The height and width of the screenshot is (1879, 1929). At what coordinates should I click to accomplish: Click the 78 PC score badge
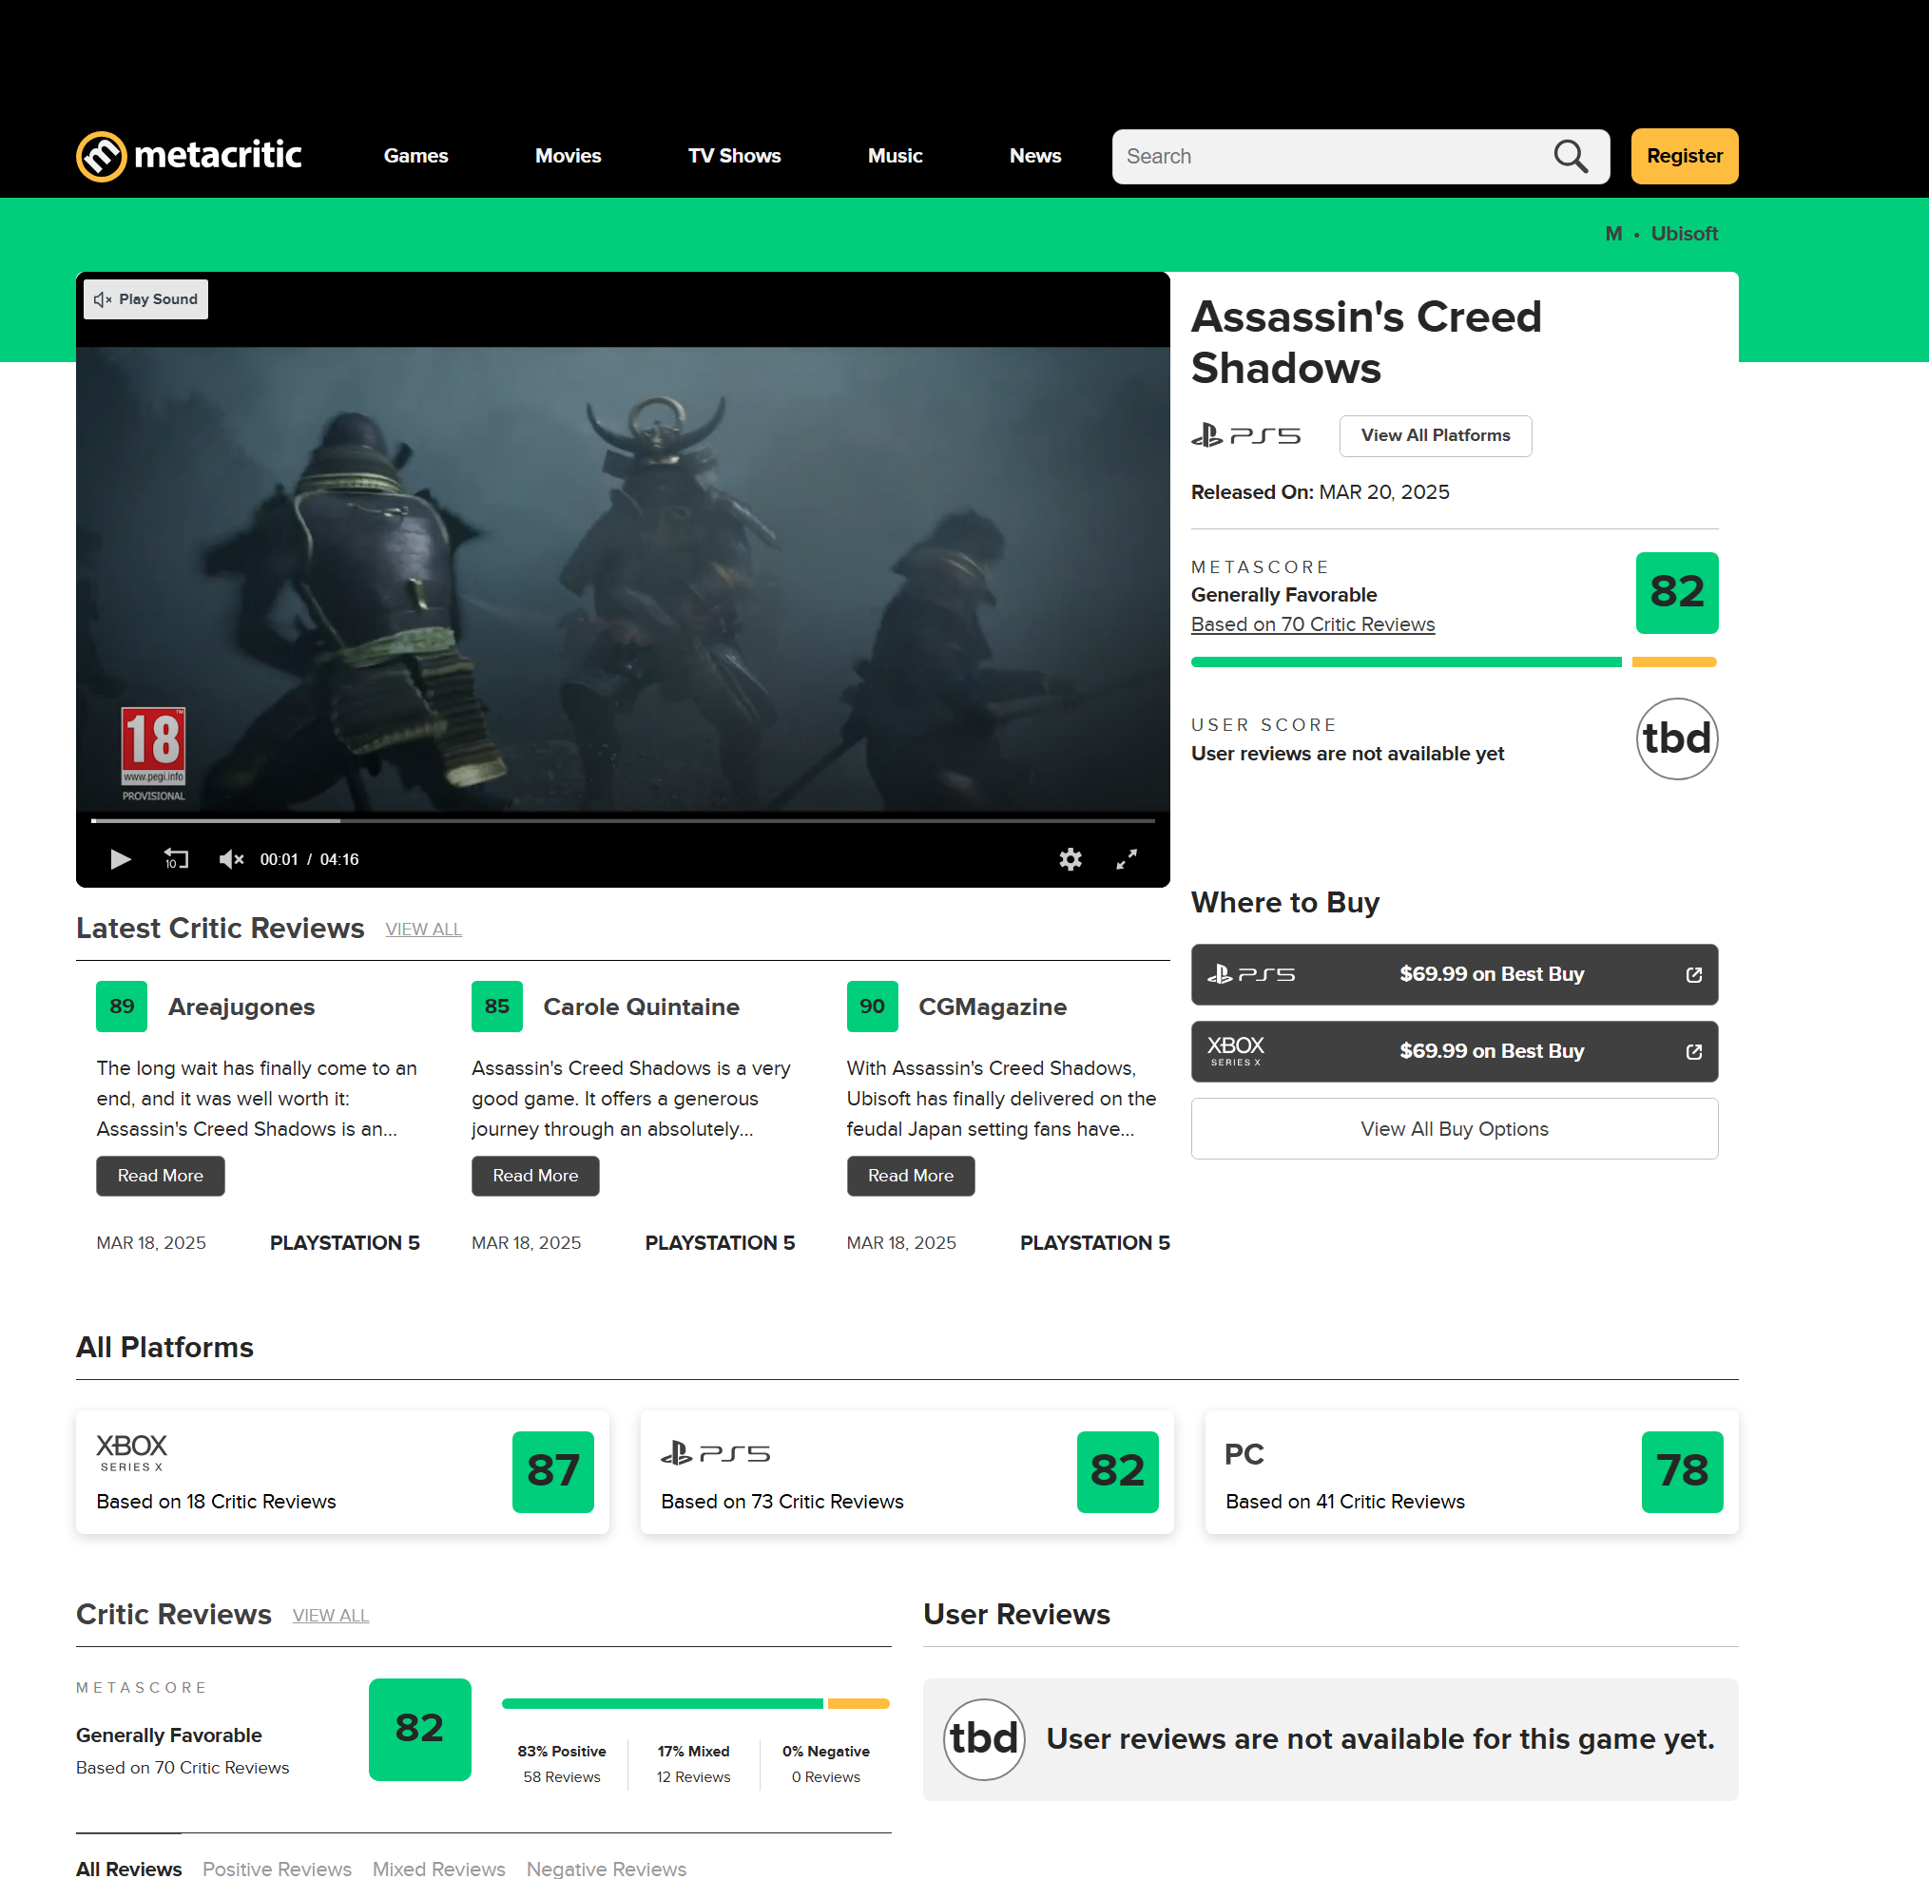[x=1682, y=1471]
